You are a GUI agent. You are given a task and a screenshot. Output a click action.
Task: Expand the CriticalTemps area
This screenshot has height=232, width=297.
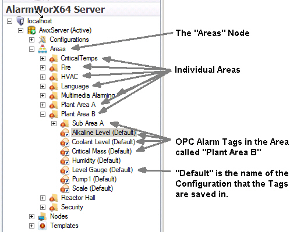click(x=43, y=58)
